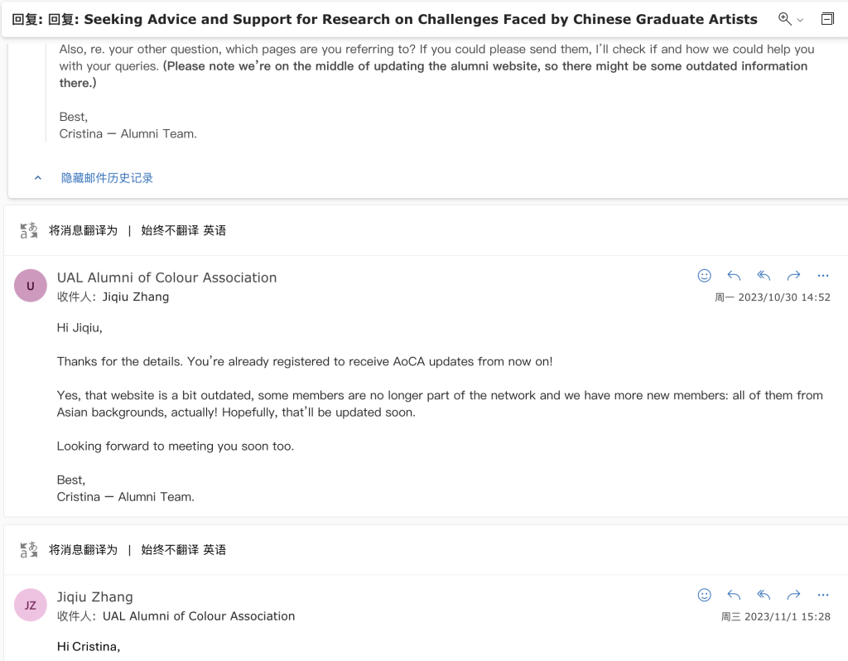Open the zoom magnifier control in the header
Screen dimensions: 848x661
pyautogui.click(x=785, y=19)
